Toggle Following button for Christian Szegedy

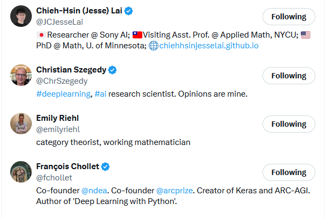click(x=288, y=76)
